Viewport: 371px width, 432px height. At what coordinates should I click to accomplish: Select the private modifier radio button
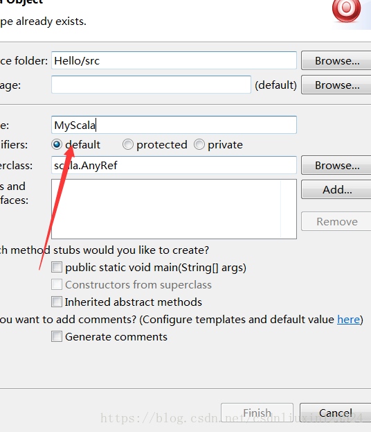coord(199,144)
